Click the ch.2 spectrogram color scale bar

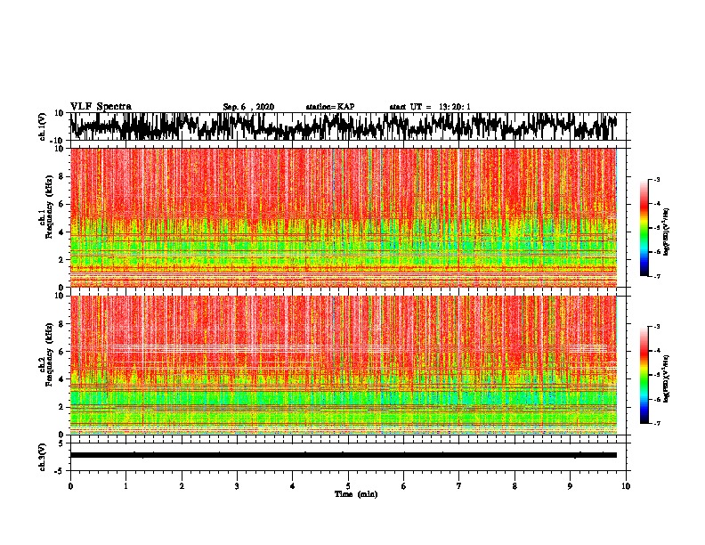point(644,375)
